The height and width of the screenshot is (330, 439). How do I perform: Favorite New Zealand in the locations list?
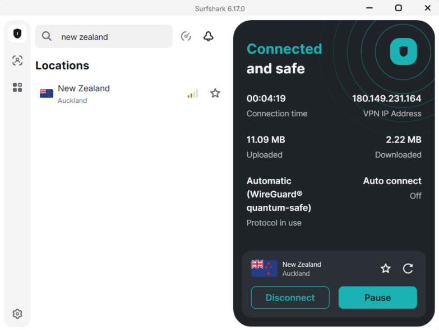pos(215,93)
